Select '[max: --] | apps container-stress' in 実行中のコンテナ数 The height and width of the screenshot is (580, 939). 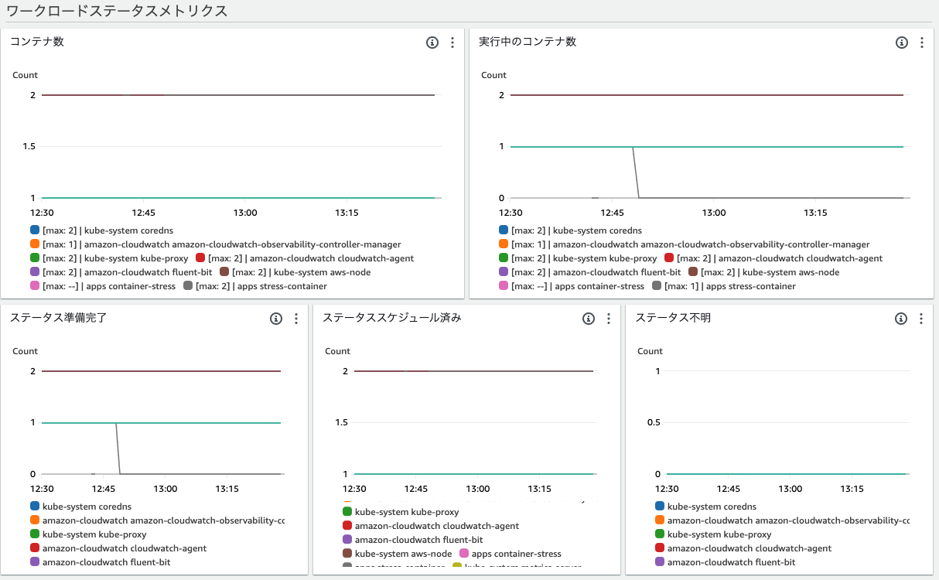coord(578,286)
